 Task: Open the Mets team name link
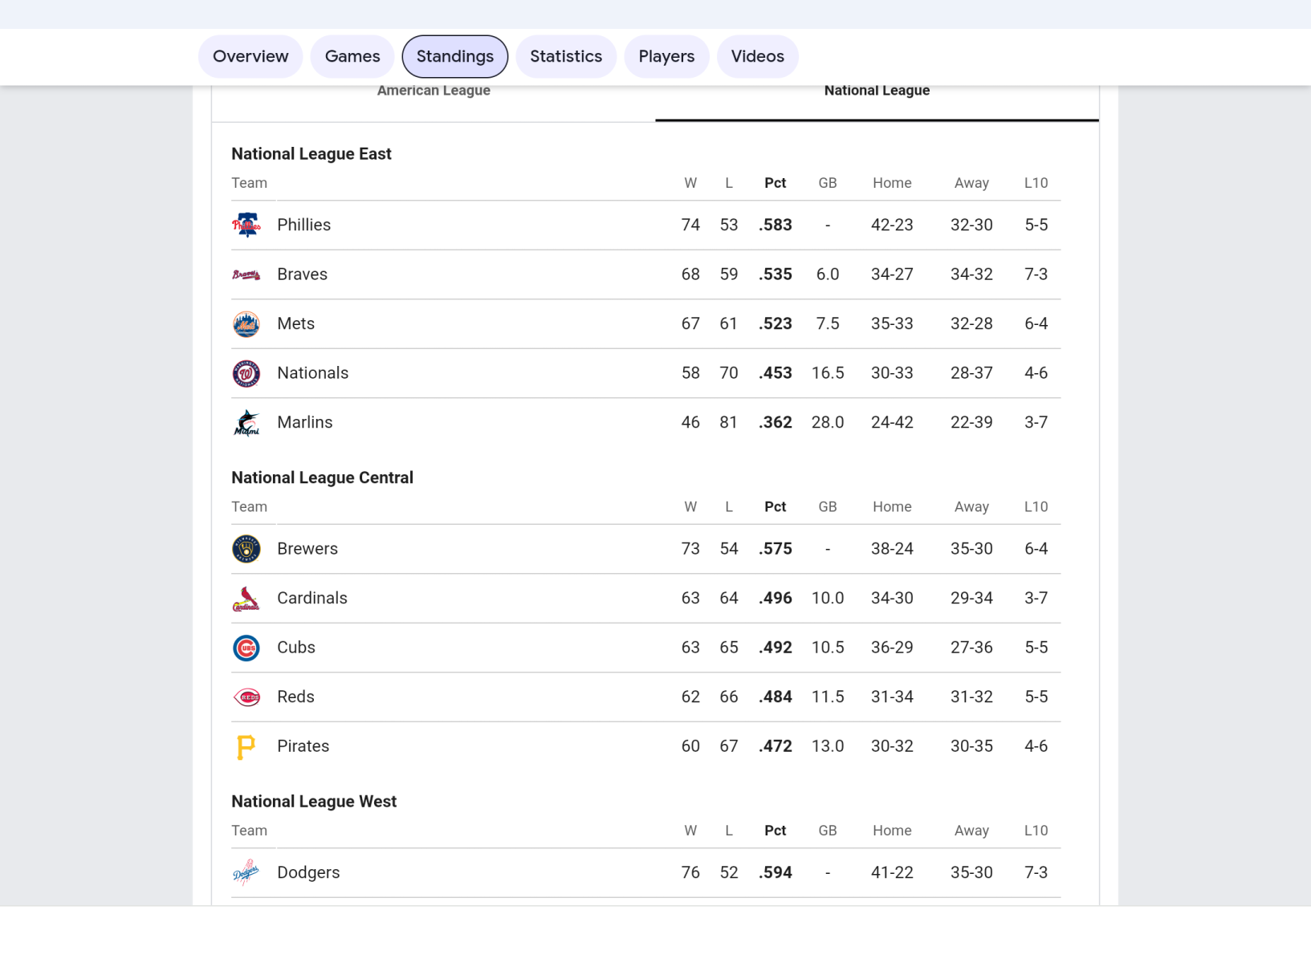coord(296,323)
